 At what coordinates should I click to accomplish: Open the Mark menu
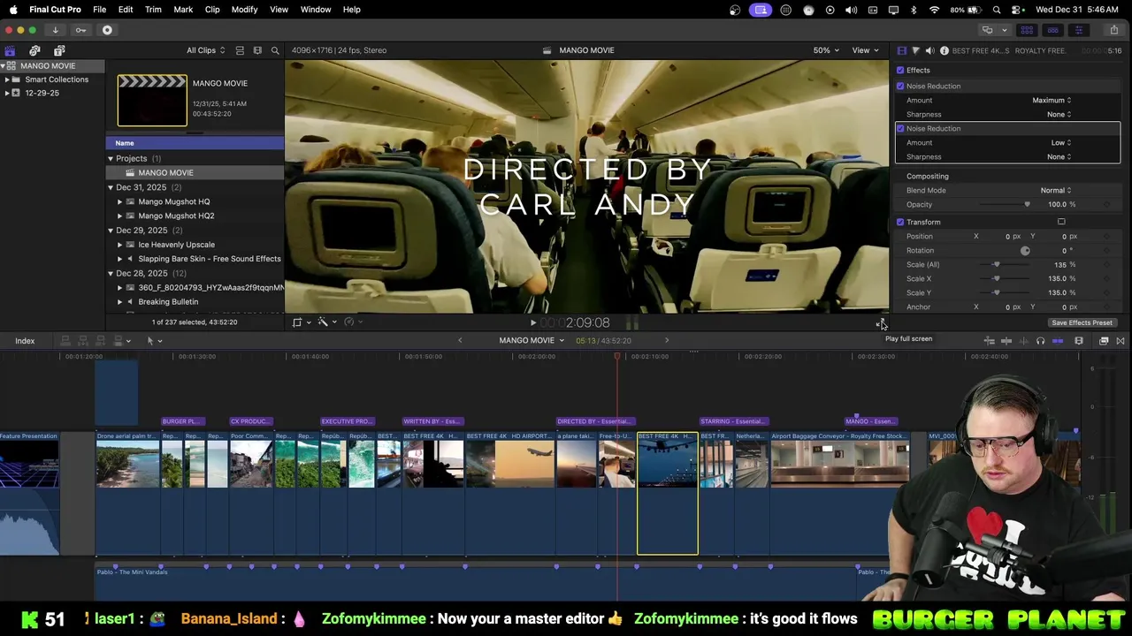pyautogui.click(x=183, y=9)
